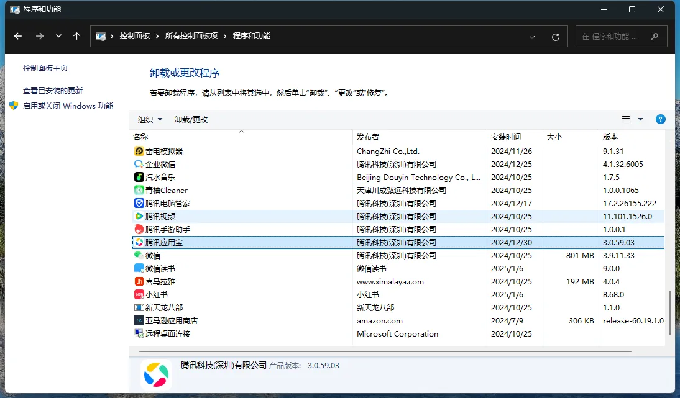Sort by 安装时间 column header
The height and width of the screenshot is (398, 680).
tap(515, 137)
